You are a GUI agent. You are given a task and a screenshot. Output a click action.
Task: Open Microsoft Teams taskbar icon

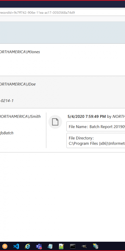pyautogui.click(x=39, y=246)
